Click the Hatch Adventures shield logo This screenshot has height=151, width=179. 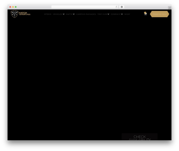(14, 14)
